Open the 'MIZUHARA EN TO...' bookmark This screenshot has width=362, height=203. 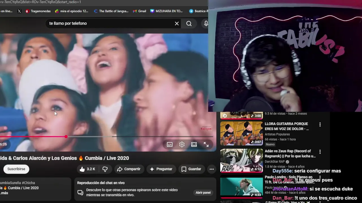click(167, 11)
